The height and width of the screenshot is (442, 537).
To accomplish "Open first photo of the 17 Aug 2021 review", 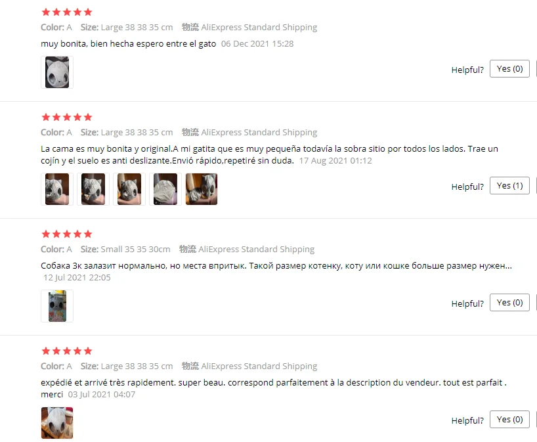I will [57, 189].
